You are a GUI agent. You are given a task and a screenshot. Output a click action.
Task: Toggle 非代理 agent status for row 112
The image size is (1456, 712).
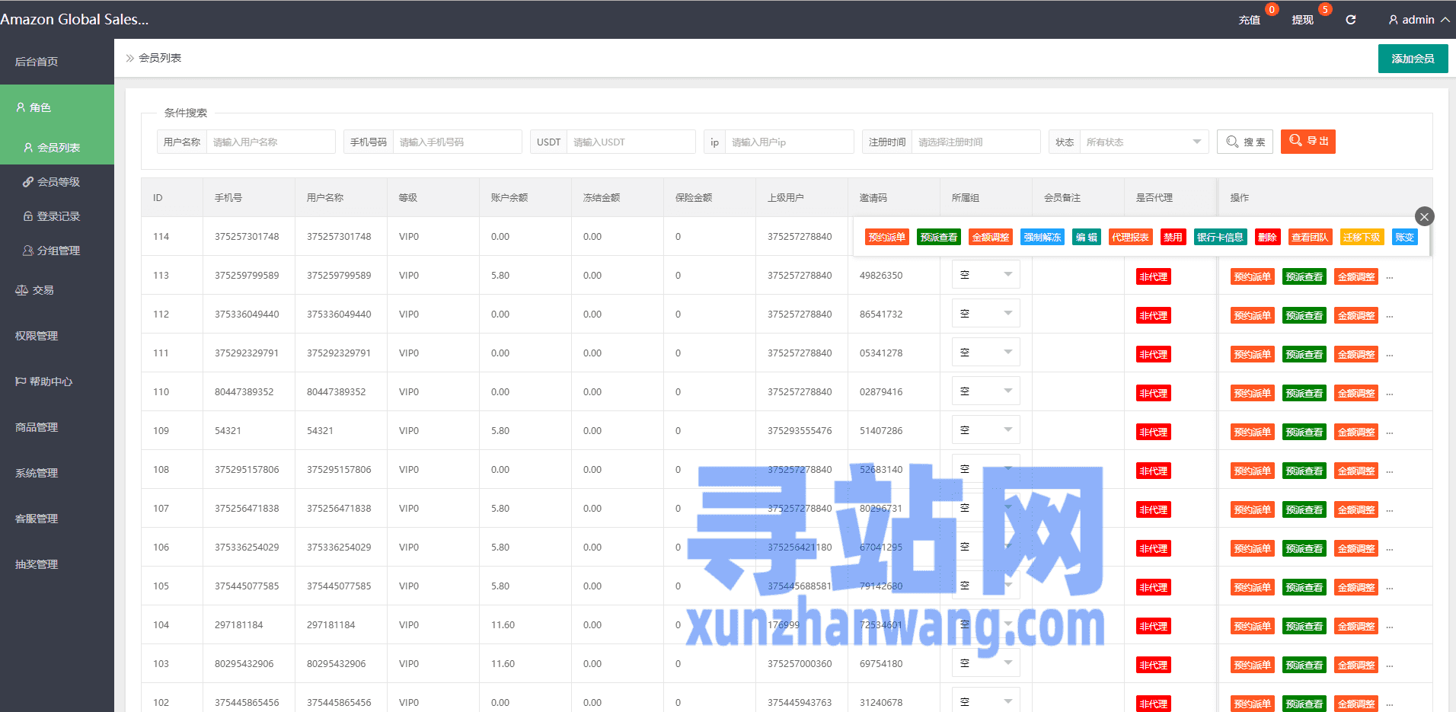click(1154, 316)
